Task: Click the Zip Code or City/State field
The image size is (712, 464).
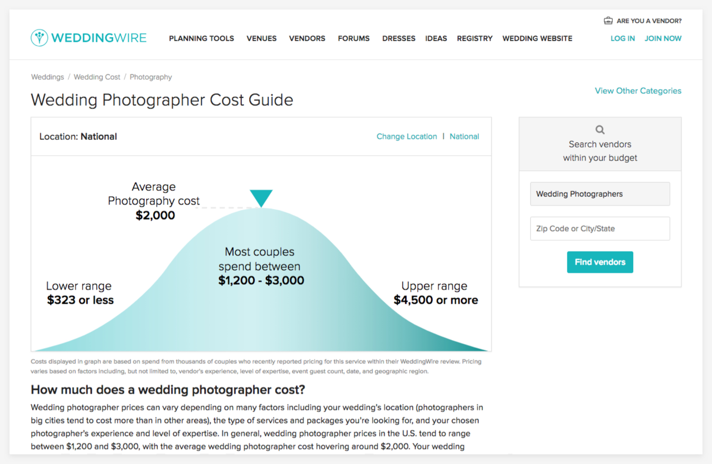Action: 600,229
